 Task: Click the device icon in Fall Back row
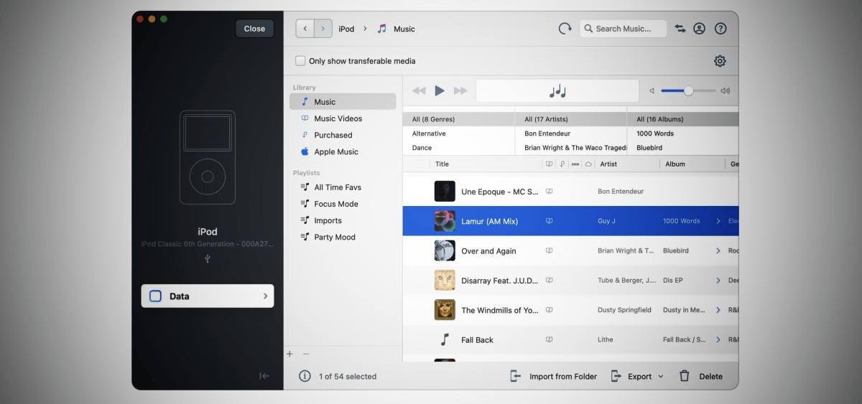point(550,339)
